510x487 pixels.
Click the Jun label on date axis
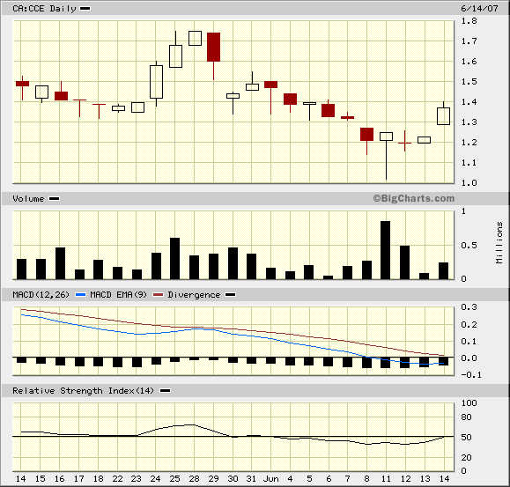click(x=271, y=479)
